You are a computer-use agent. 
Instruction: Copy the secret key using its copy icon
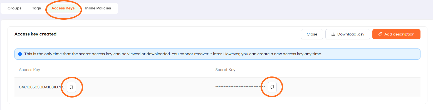tap(272, 87)
